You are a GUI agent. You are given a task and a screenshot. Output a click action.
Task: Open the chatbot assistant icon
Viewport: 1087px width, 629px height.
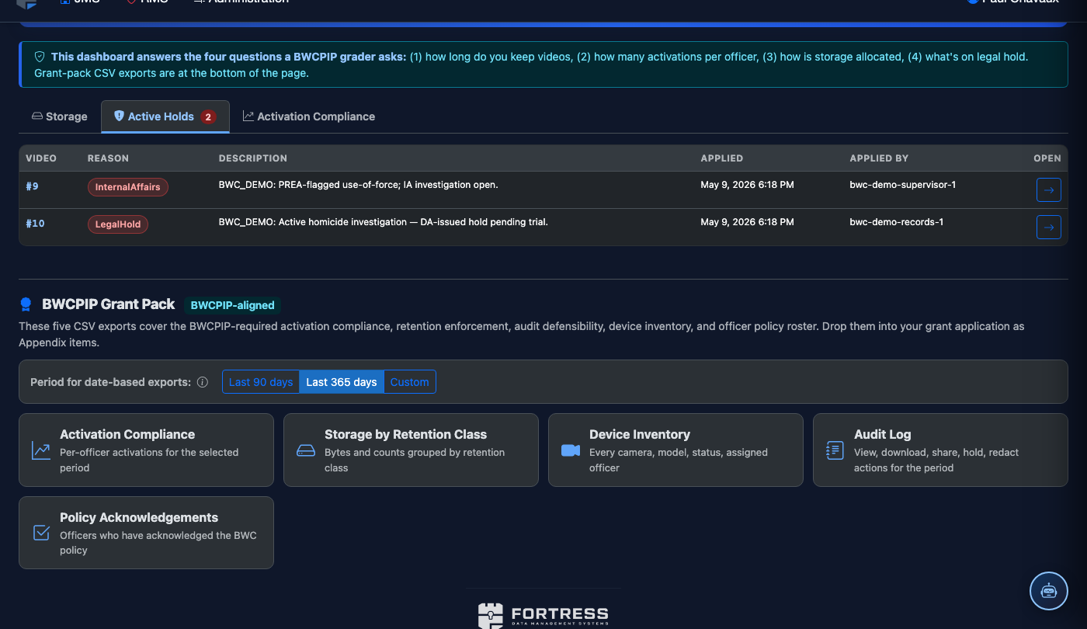coord(1049,591)
